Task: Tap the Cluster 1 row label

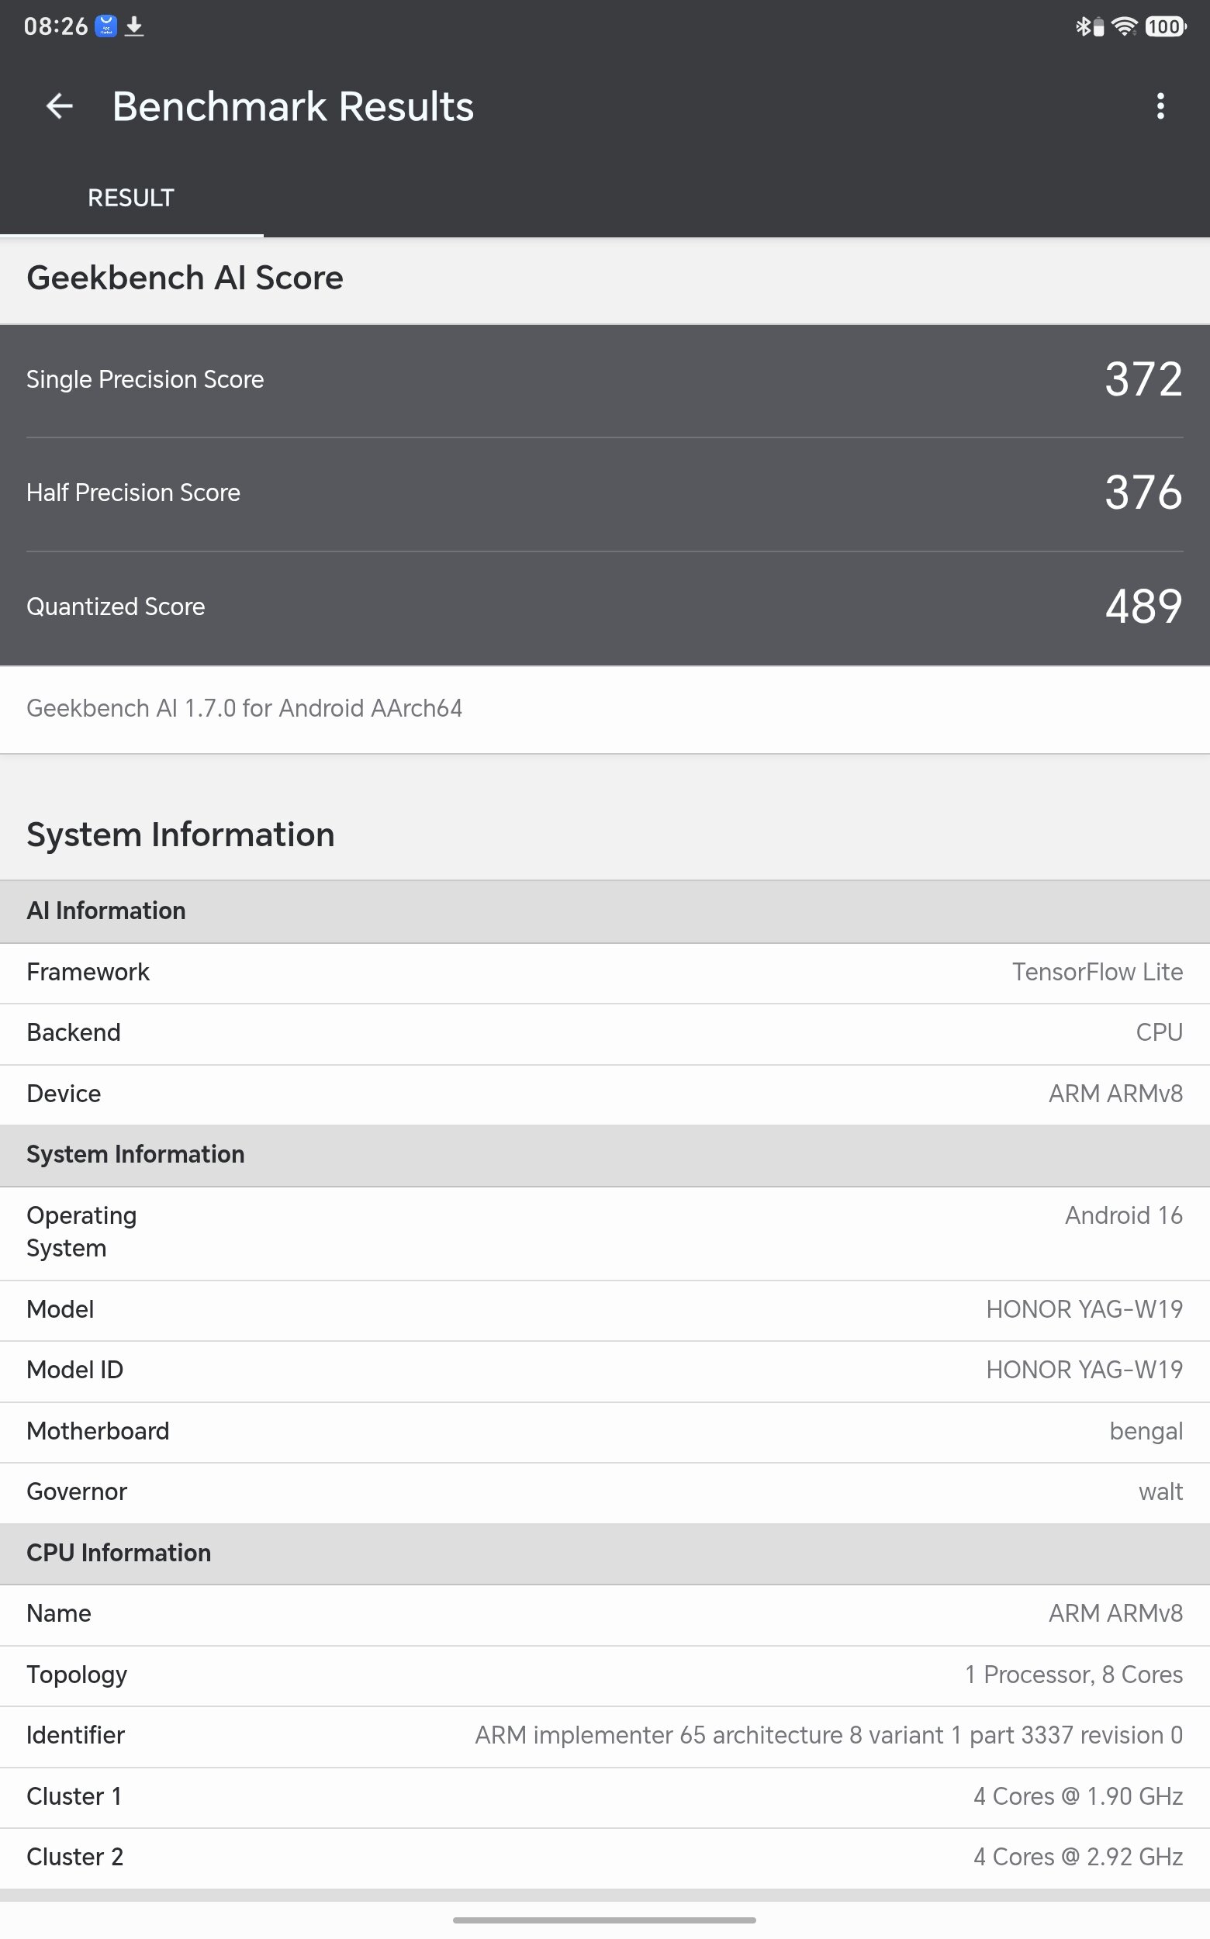Action: tap(74, 1797)
